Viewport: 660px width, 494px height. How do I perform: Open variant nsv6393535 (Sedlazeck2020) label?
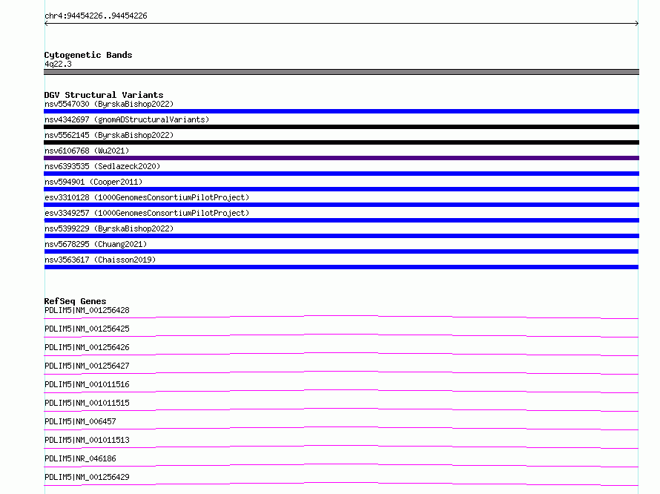point(102,166)
